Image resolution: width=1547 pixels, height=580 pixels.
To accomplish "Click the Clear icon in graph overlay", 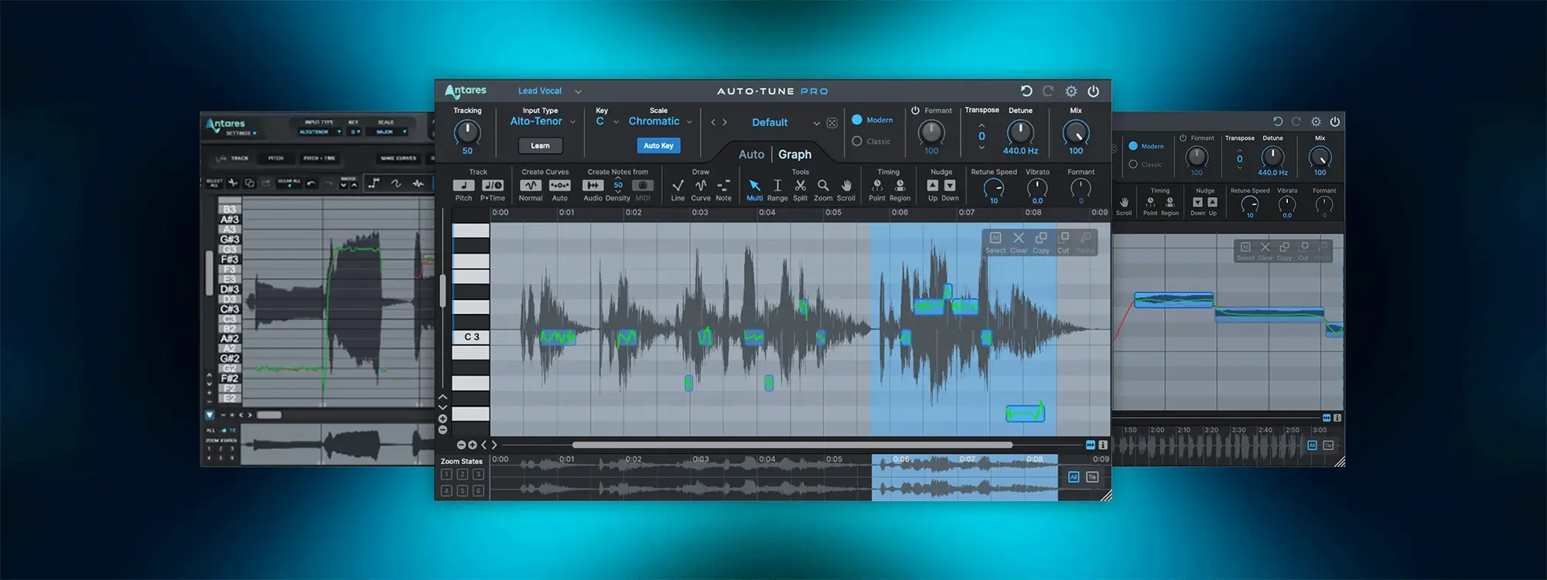I will (x=1019, y=238).
